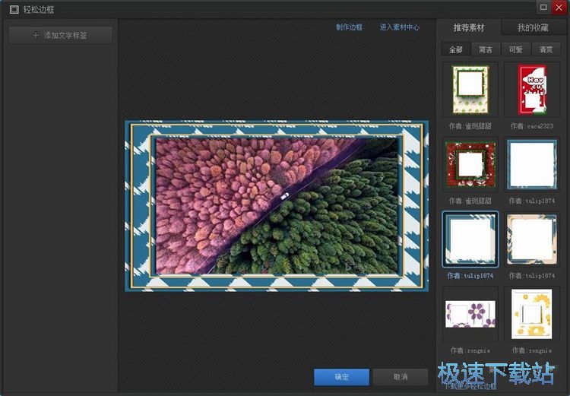This screenshot has width=570, height=396.
Task: Open the 下载更多轻松边框 link
Action: (x=470, y=387)
